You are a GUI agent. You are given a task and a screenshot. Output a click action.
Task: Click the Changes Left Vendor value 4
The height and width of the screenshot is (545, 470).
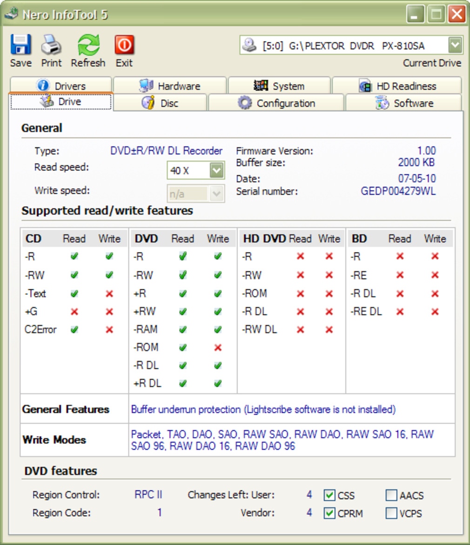[309, 512]
